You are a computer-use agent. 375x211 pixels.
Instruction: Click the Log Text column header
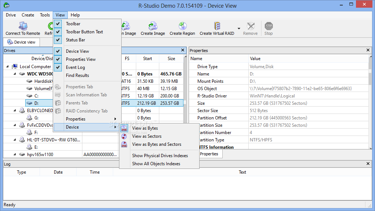pyautogui.click(x=242, y=172)
